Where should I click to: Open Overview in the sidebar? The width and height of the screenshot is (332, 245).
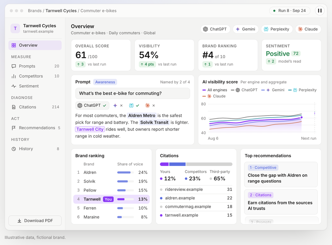pos(35,45)
